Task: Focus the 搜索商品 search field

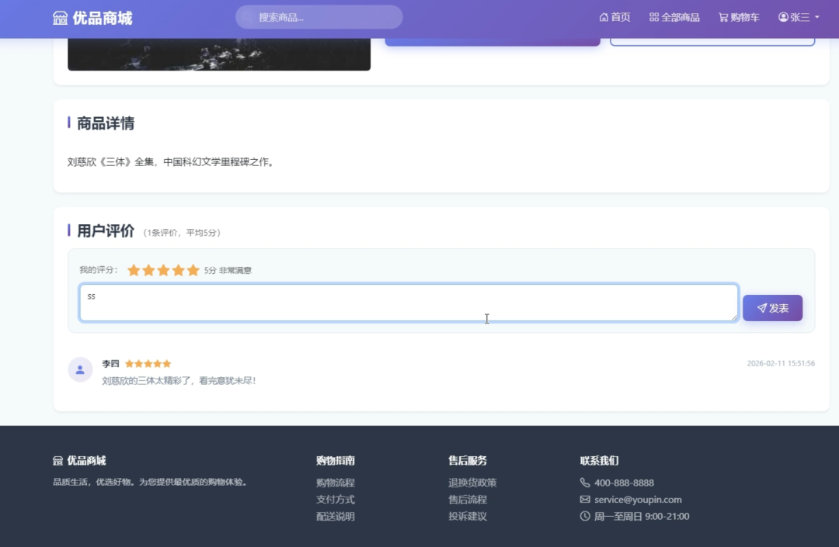Action: pyautogui.click(x=319, y=17)
